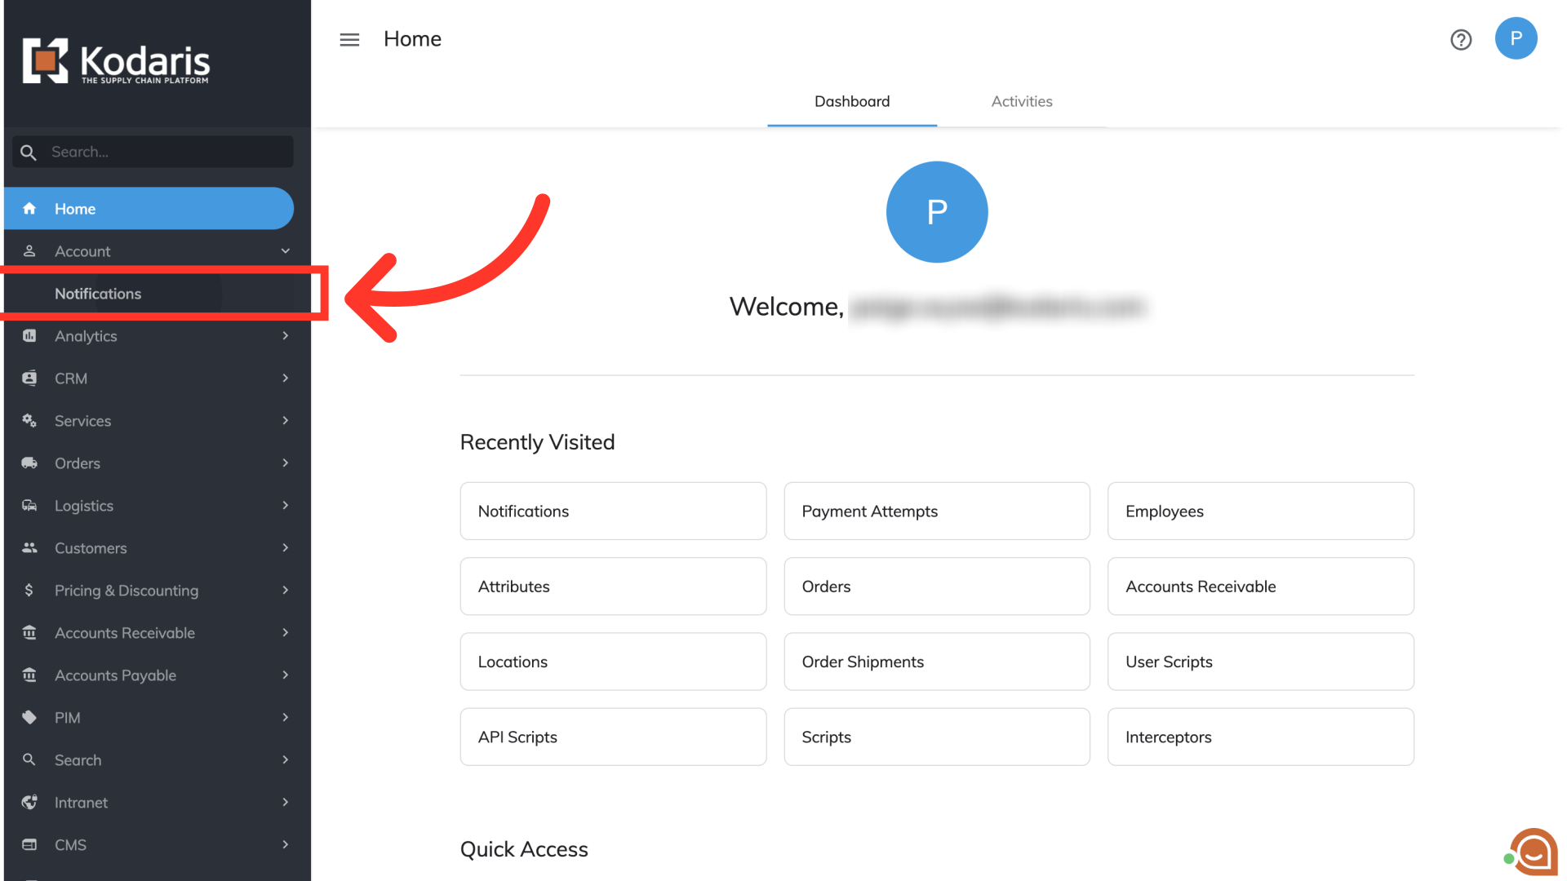Open the chat support widget icon
Image resolution: width=1567 pixels, height=881 pixels.
click(1533, 852)
